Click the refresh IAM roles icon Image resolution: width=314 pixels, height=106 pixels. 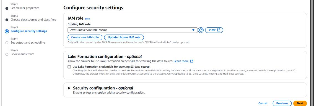click(201, 30)
